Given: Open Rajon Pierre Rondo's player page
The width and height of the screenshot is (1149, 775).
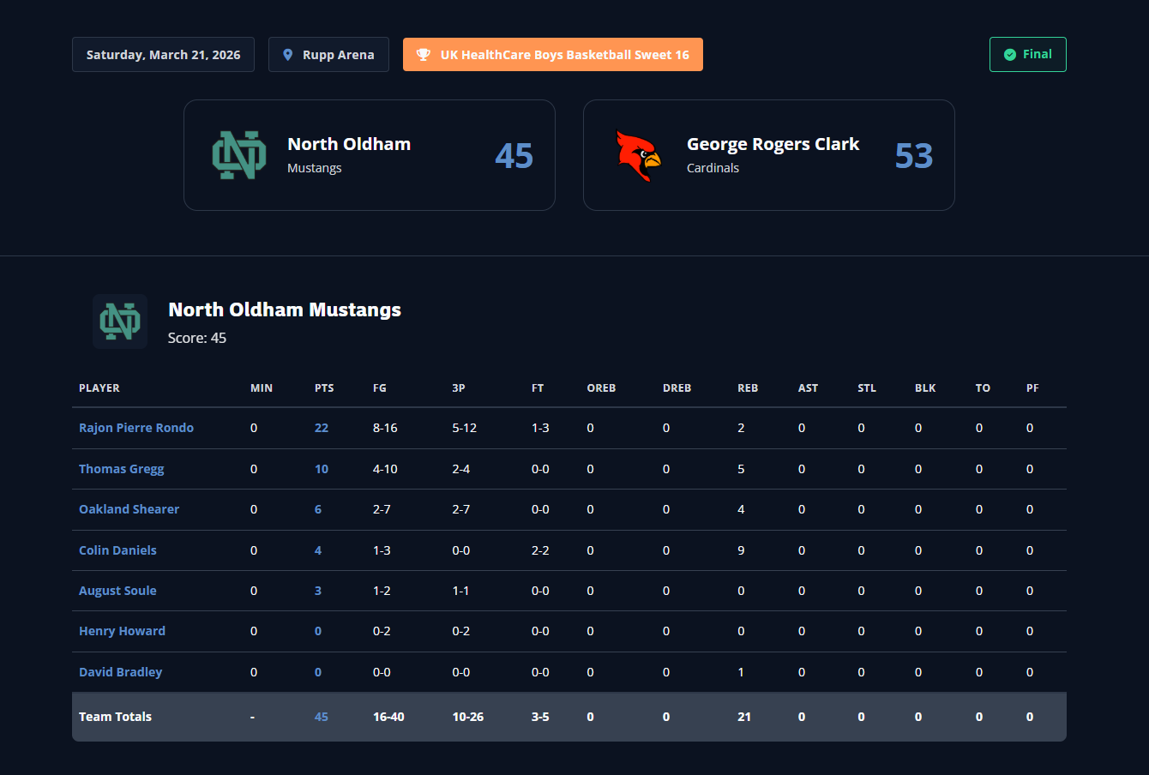Looking at the screenshot, I should (x=136, y=428).
